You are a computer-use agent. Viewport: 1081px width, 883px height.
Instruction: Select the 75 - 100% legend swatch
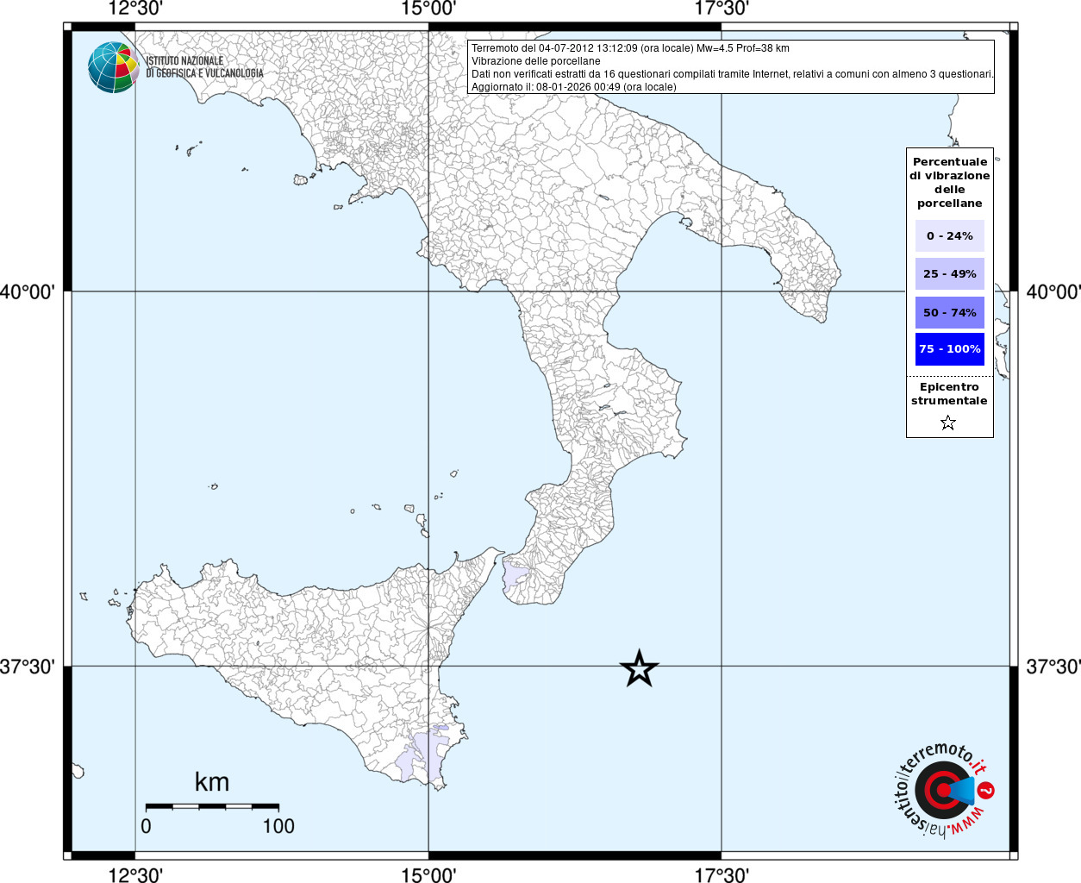pos(950,349)
